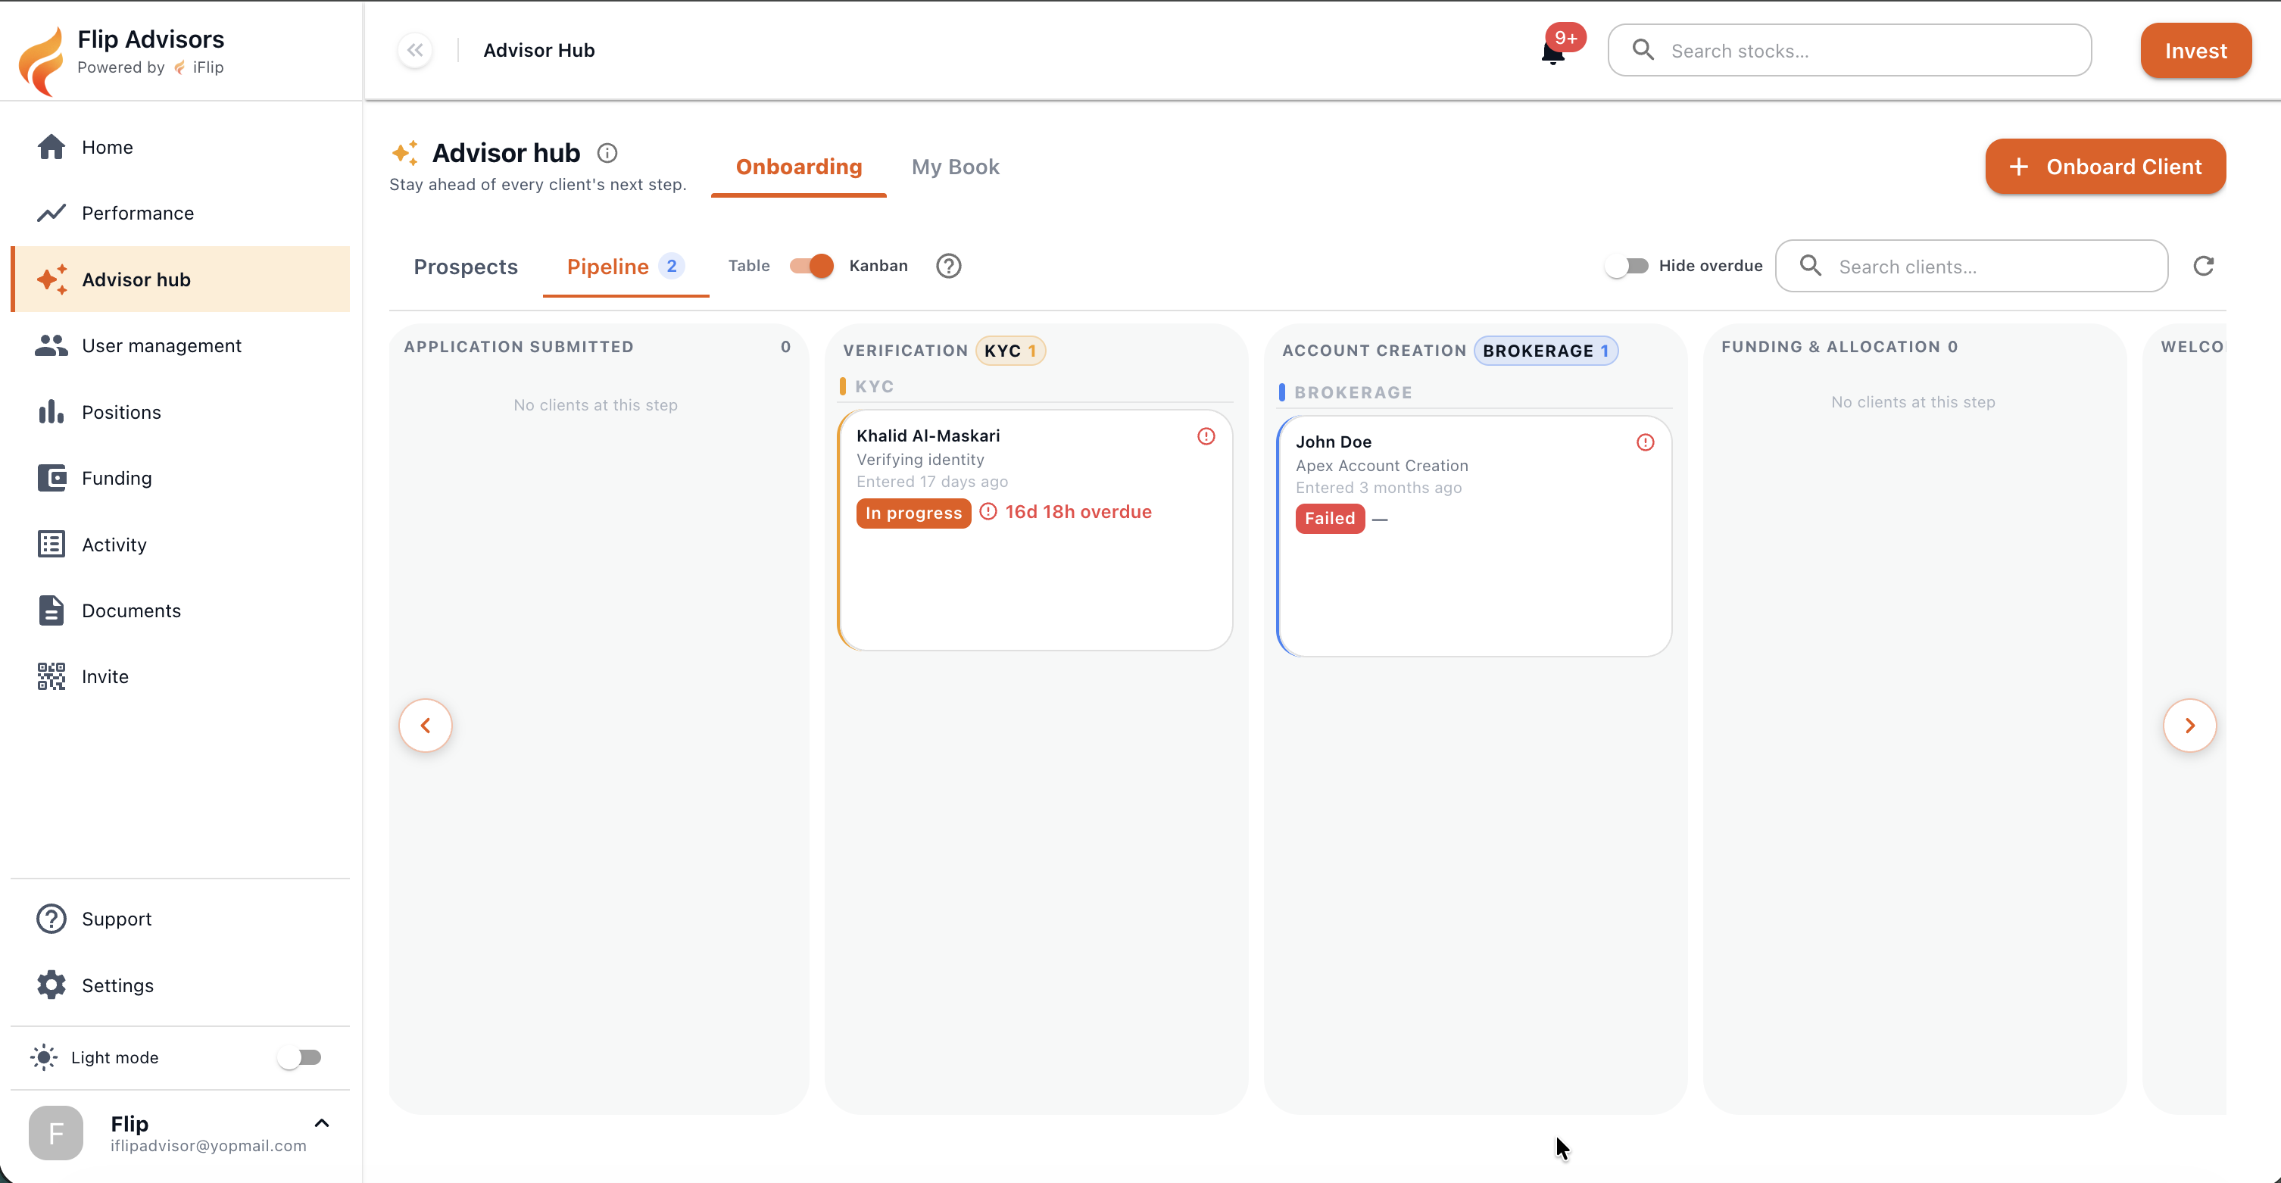
Task: Switch to the Onboarding tab
Action: click(799, 167)
